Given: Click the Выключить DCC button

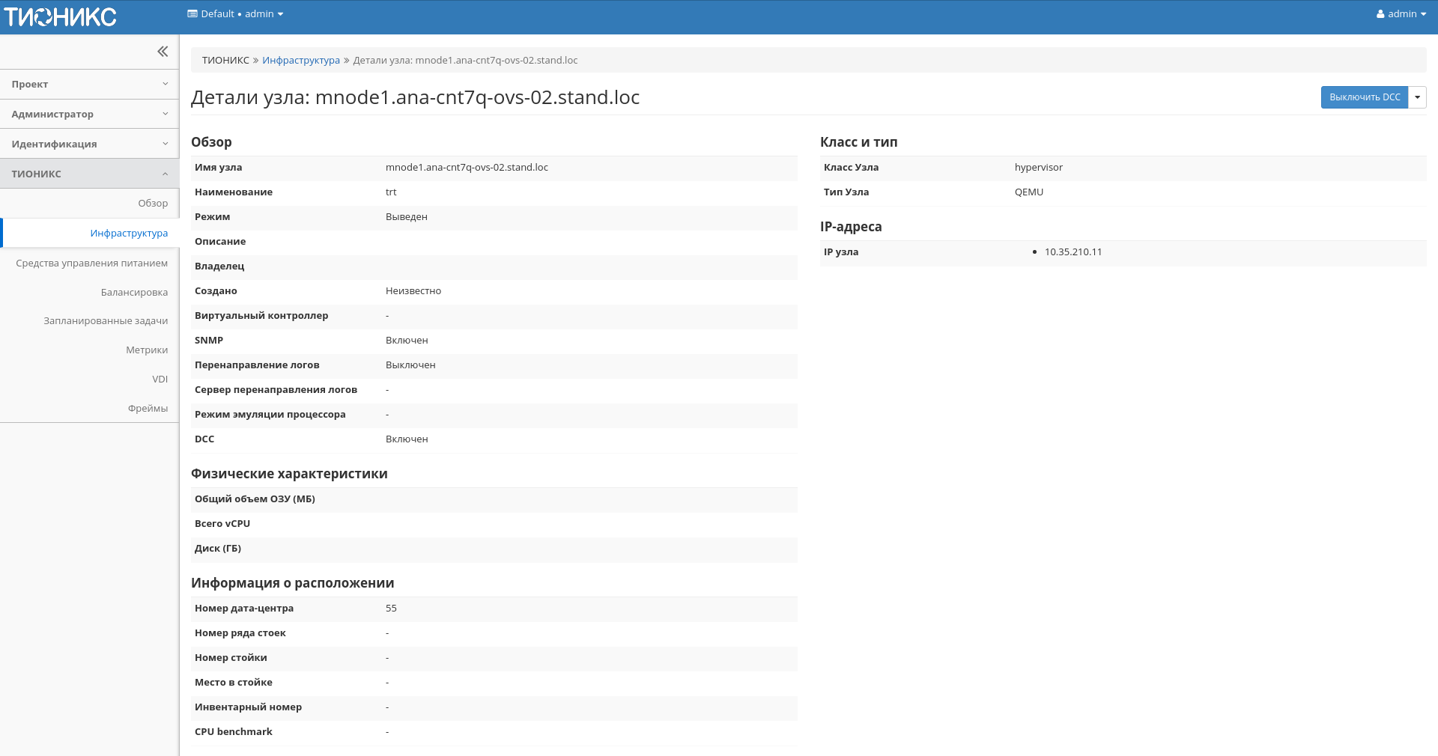Looking at the screenshot, I should [1364, 97].
